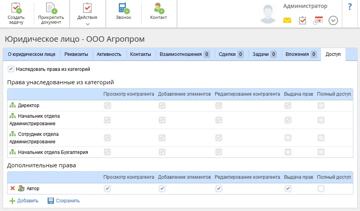Select the Доступ tab
This screenshot has width=360, height=211.
[333, 54]
